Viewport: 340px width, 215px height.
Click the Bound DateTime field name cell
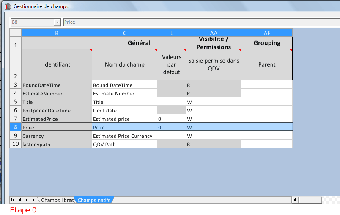(125, 85)
